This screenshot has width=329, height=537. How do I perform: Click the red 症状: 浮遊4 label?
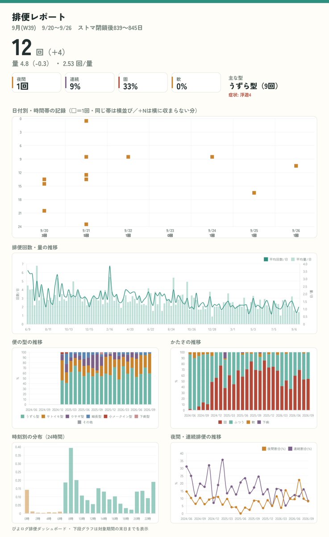[x=240, y=95]
